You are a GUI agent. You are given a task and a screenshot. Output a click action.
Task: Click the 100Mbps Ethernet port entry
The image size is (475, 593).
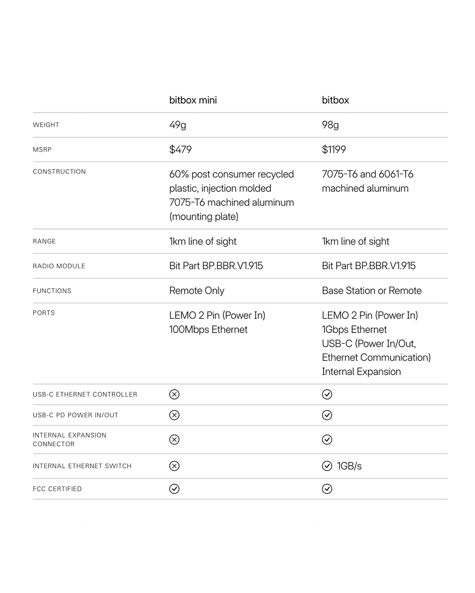pyautogui.click(x=208, y=329)
